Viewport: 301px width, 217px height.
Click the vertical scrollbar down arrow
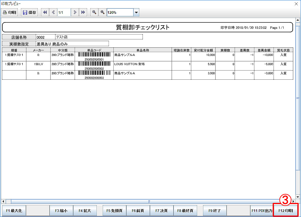pos(297,197)
